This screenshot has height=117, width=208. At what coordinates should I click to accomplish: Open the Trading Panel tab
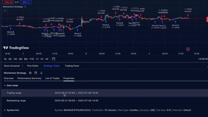point(72,66)
